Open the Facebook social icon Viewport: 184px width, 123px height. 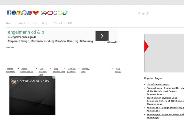[139, 14]
